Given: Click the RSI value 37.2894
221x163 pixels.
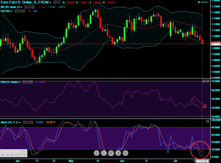Looking at the screenshot, I should [40, 82].
